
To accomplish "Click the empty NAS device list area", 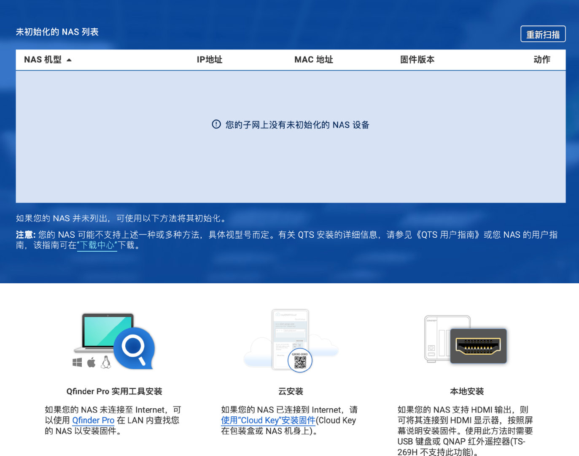I will point(290,169).
